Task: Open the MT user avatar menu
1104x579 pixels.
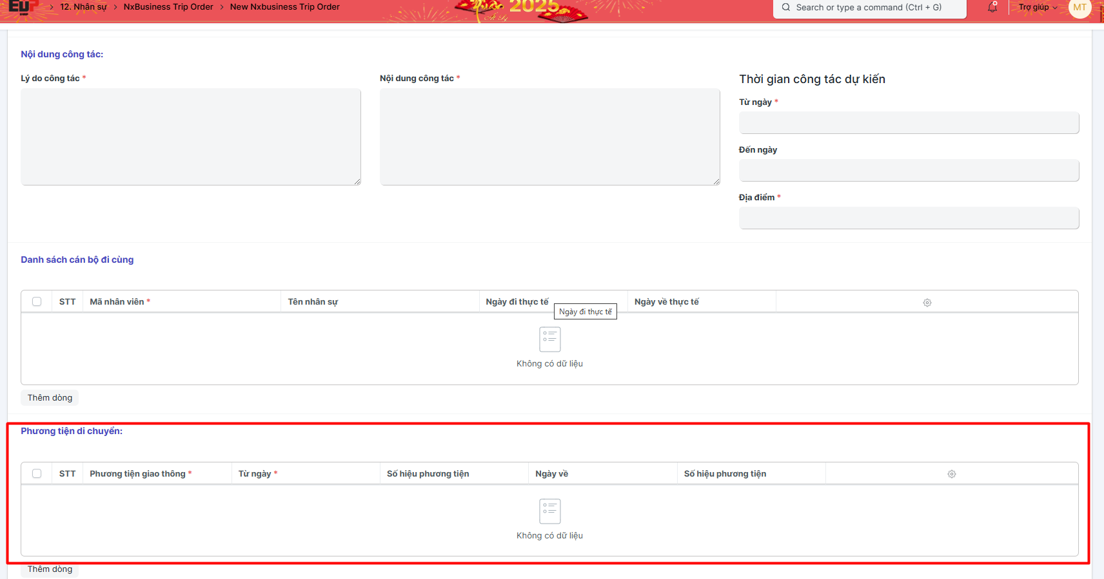Action: [1079, 8]
